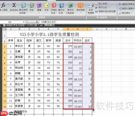The image size is (135, 116).
Task: Click the '总分' header cell
Action: point(68,40)
